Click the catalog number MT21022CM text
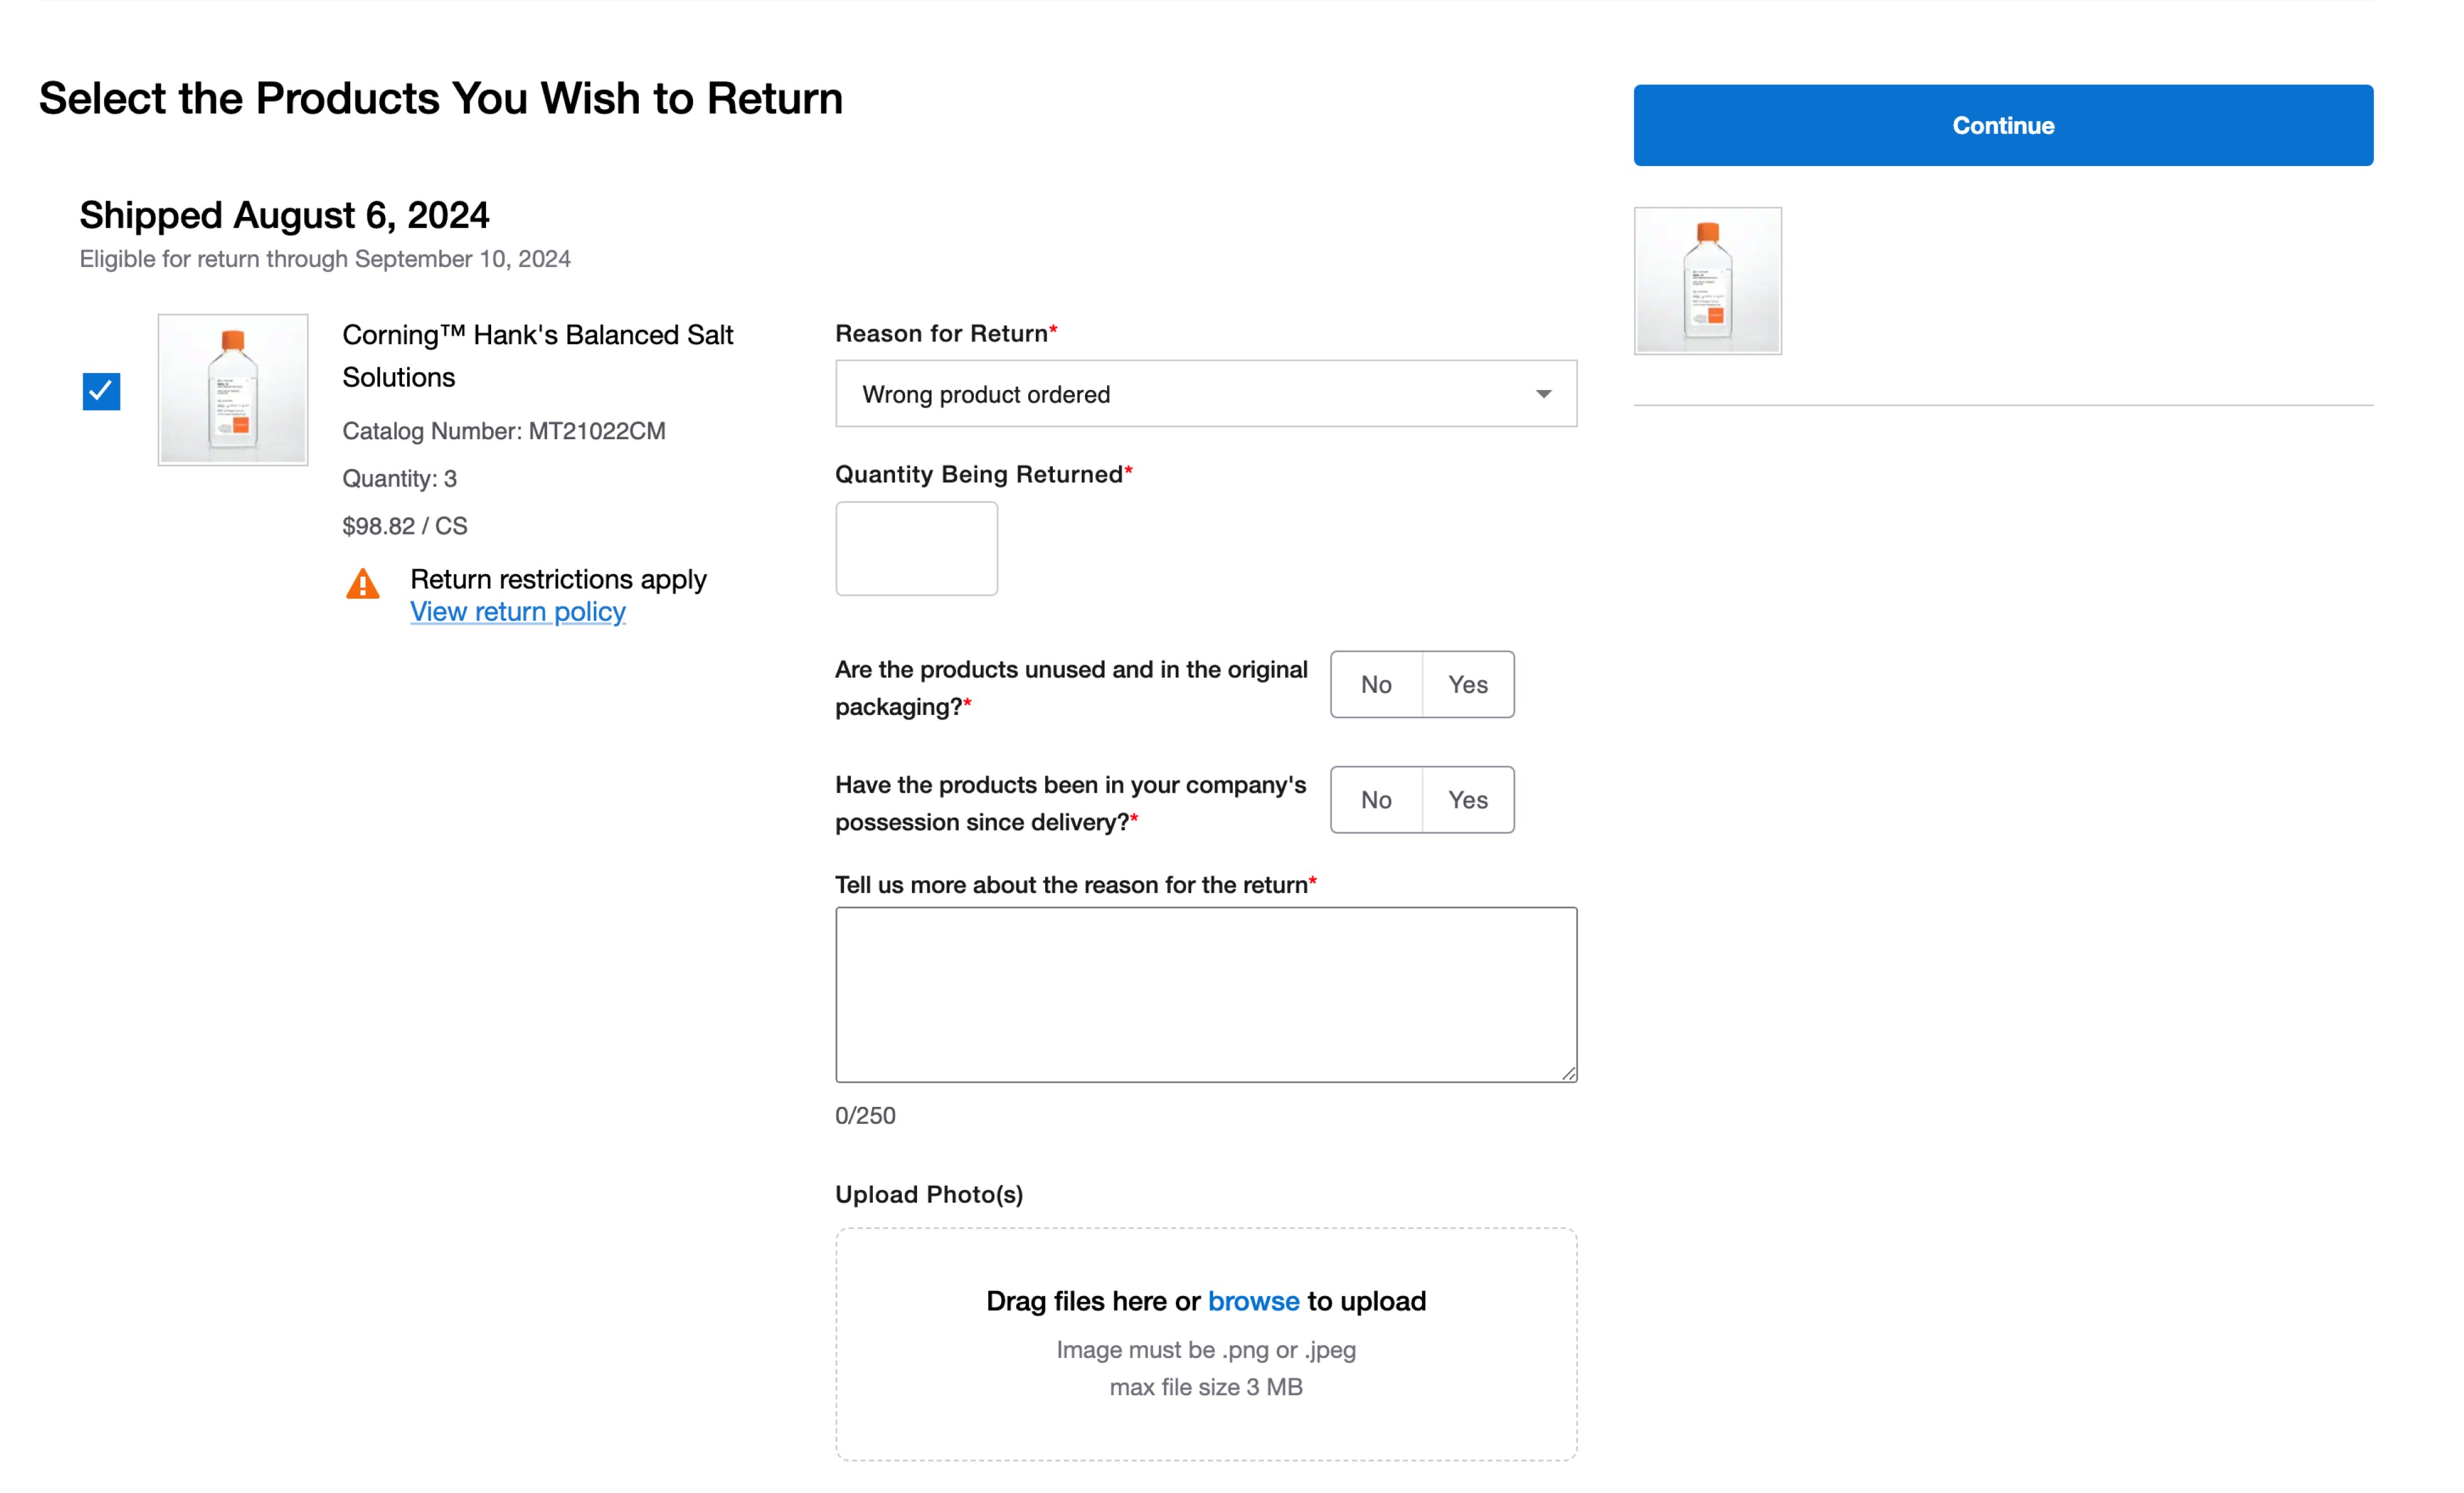This screenshot has width=2464, height=1493. coord(505,431)
